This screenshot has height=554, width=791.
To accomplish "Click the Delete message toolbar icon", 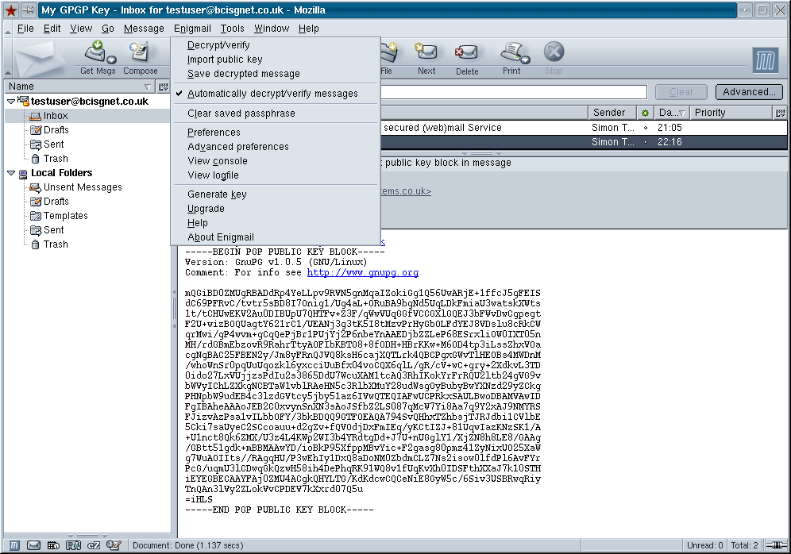I will pyautogui.click(x=467, y=52).
